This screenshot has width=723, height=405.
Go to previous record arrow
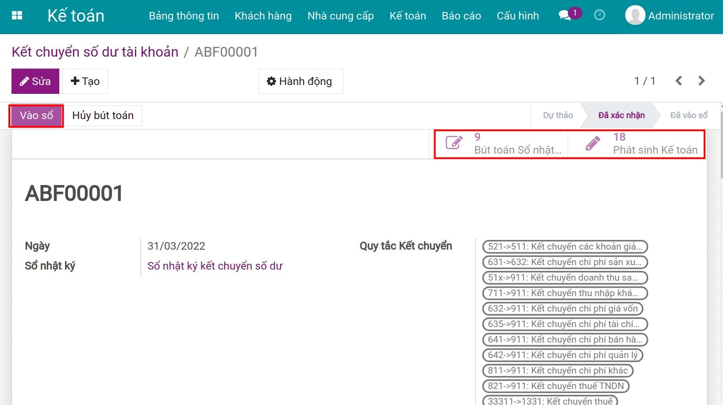(x=679, y=81)
